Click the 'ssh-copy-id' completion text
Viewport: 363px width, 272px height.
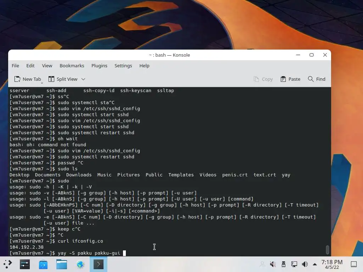[x=99, y=90]
